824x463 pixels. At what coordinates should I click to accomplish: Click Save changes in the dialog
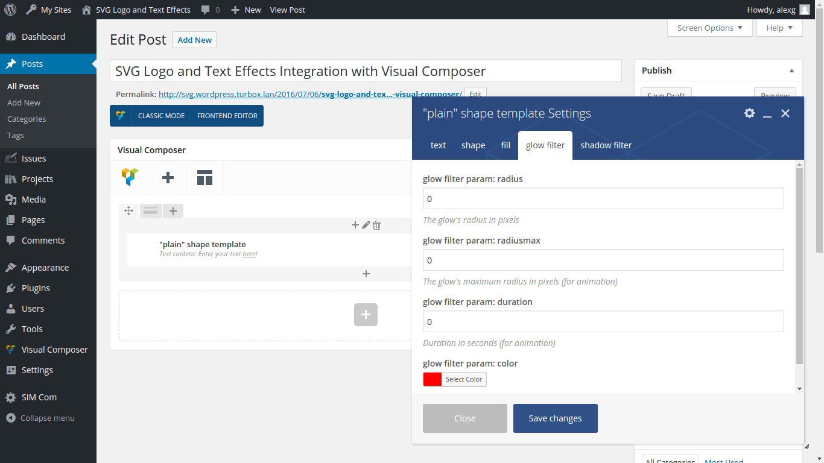pyautogui.click(x=556, y=418)
